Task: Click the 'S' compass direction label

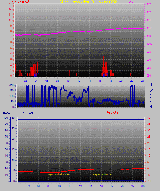Action: pos(150,96)
